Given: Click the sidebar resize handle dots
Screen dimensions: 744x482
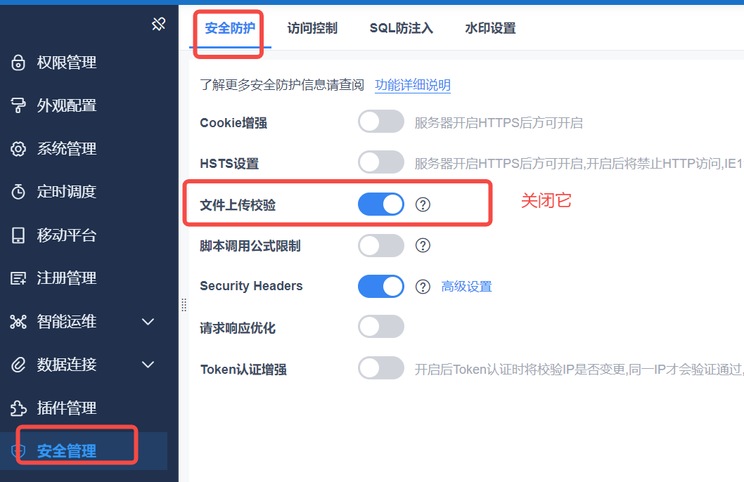Looking at the screenshot, I should coord(184,305).
